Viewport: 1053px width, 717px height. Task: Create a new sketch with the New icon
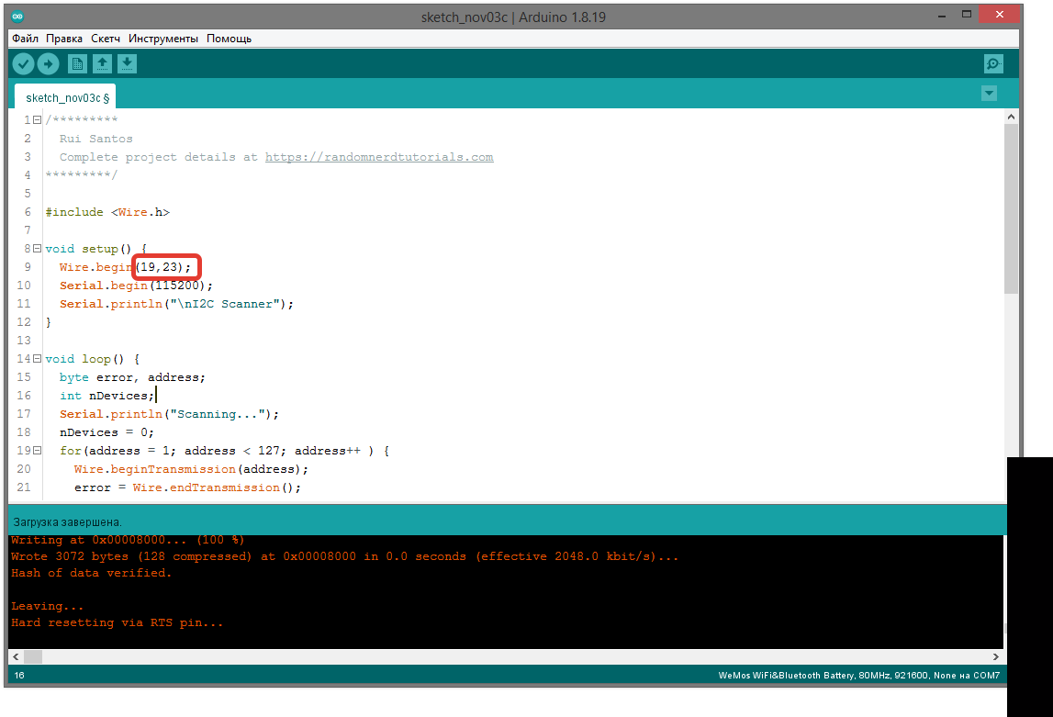pyautogui.click(x=77, y=63)
